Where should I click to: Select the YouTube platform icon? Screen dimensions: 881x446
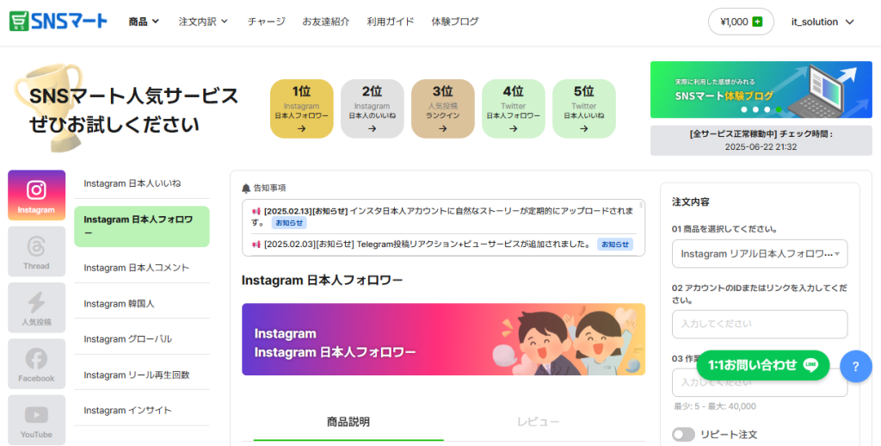[36, 419]
